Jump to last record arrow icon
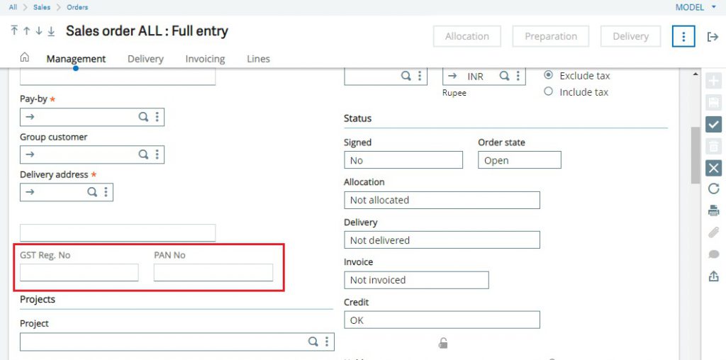The height and width of the screenshot is (360, 726). click(x=51, y=31)
